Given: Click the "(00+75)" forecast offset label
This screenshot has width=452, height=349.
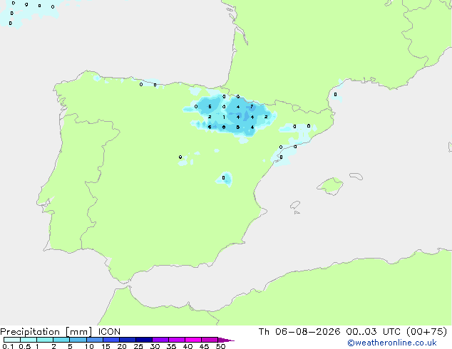Looking at the screenshot, I should point(426,332).
